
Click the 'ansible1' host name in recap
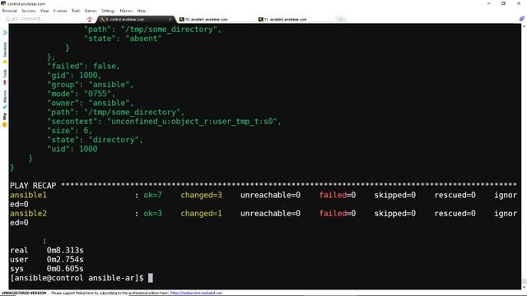tap(28, 195)
